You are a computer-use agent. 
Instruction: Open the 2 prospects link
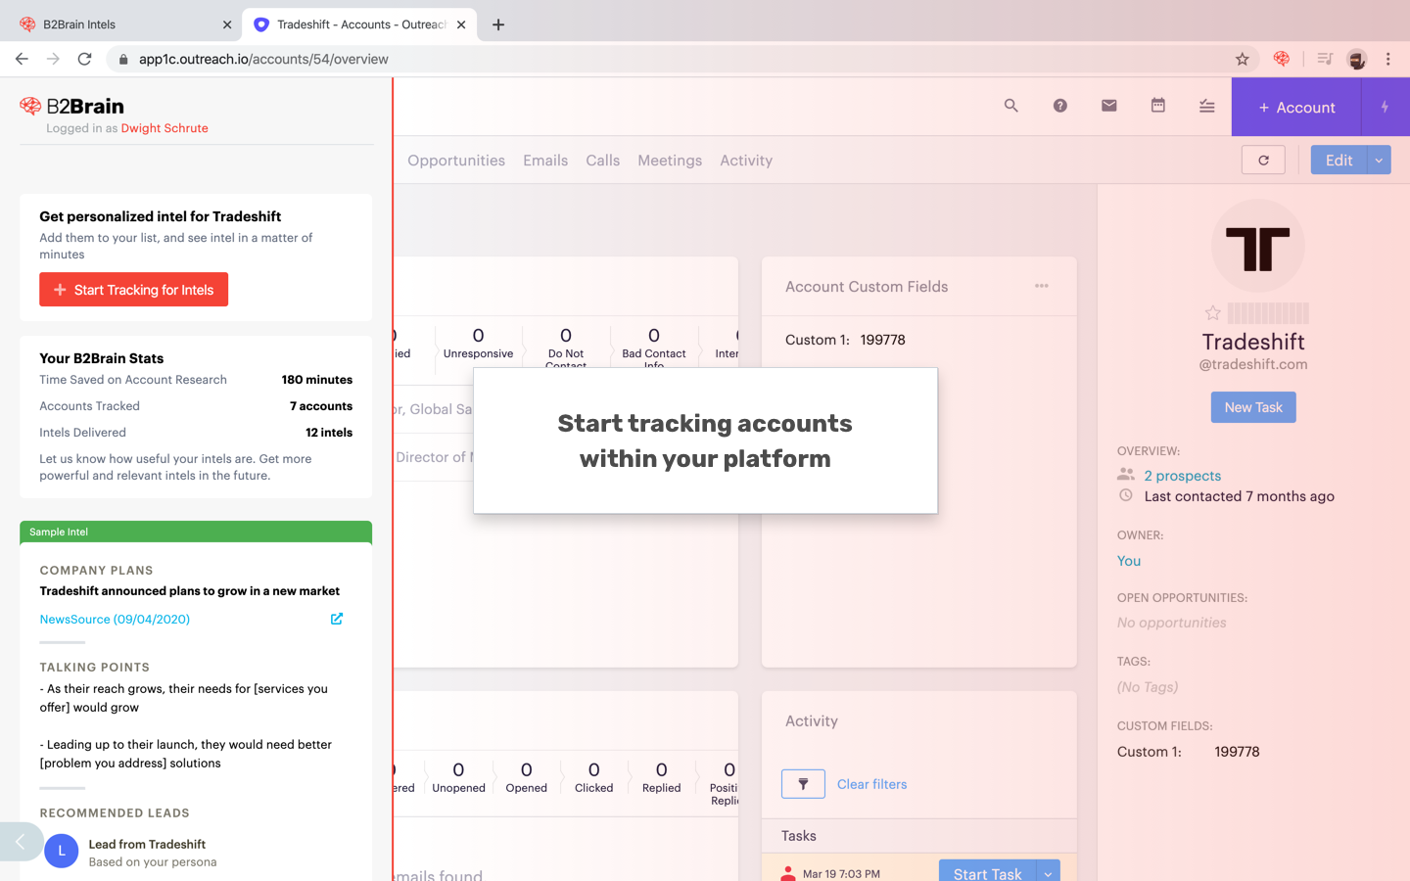pyautogui.click(x=1183, y=476)
